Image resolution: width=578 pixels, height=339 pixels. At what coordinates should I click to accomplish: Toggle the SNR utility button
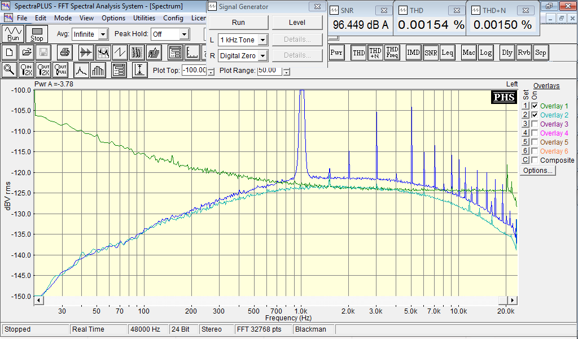pos(431,53)
